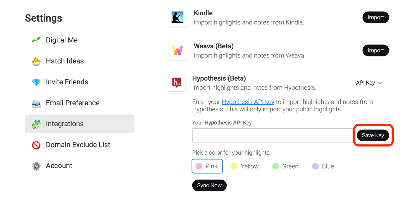The height and width of the screenshot is (203, 417).
Task: Click the chevron next to API Key
Action: pos(380,83)
